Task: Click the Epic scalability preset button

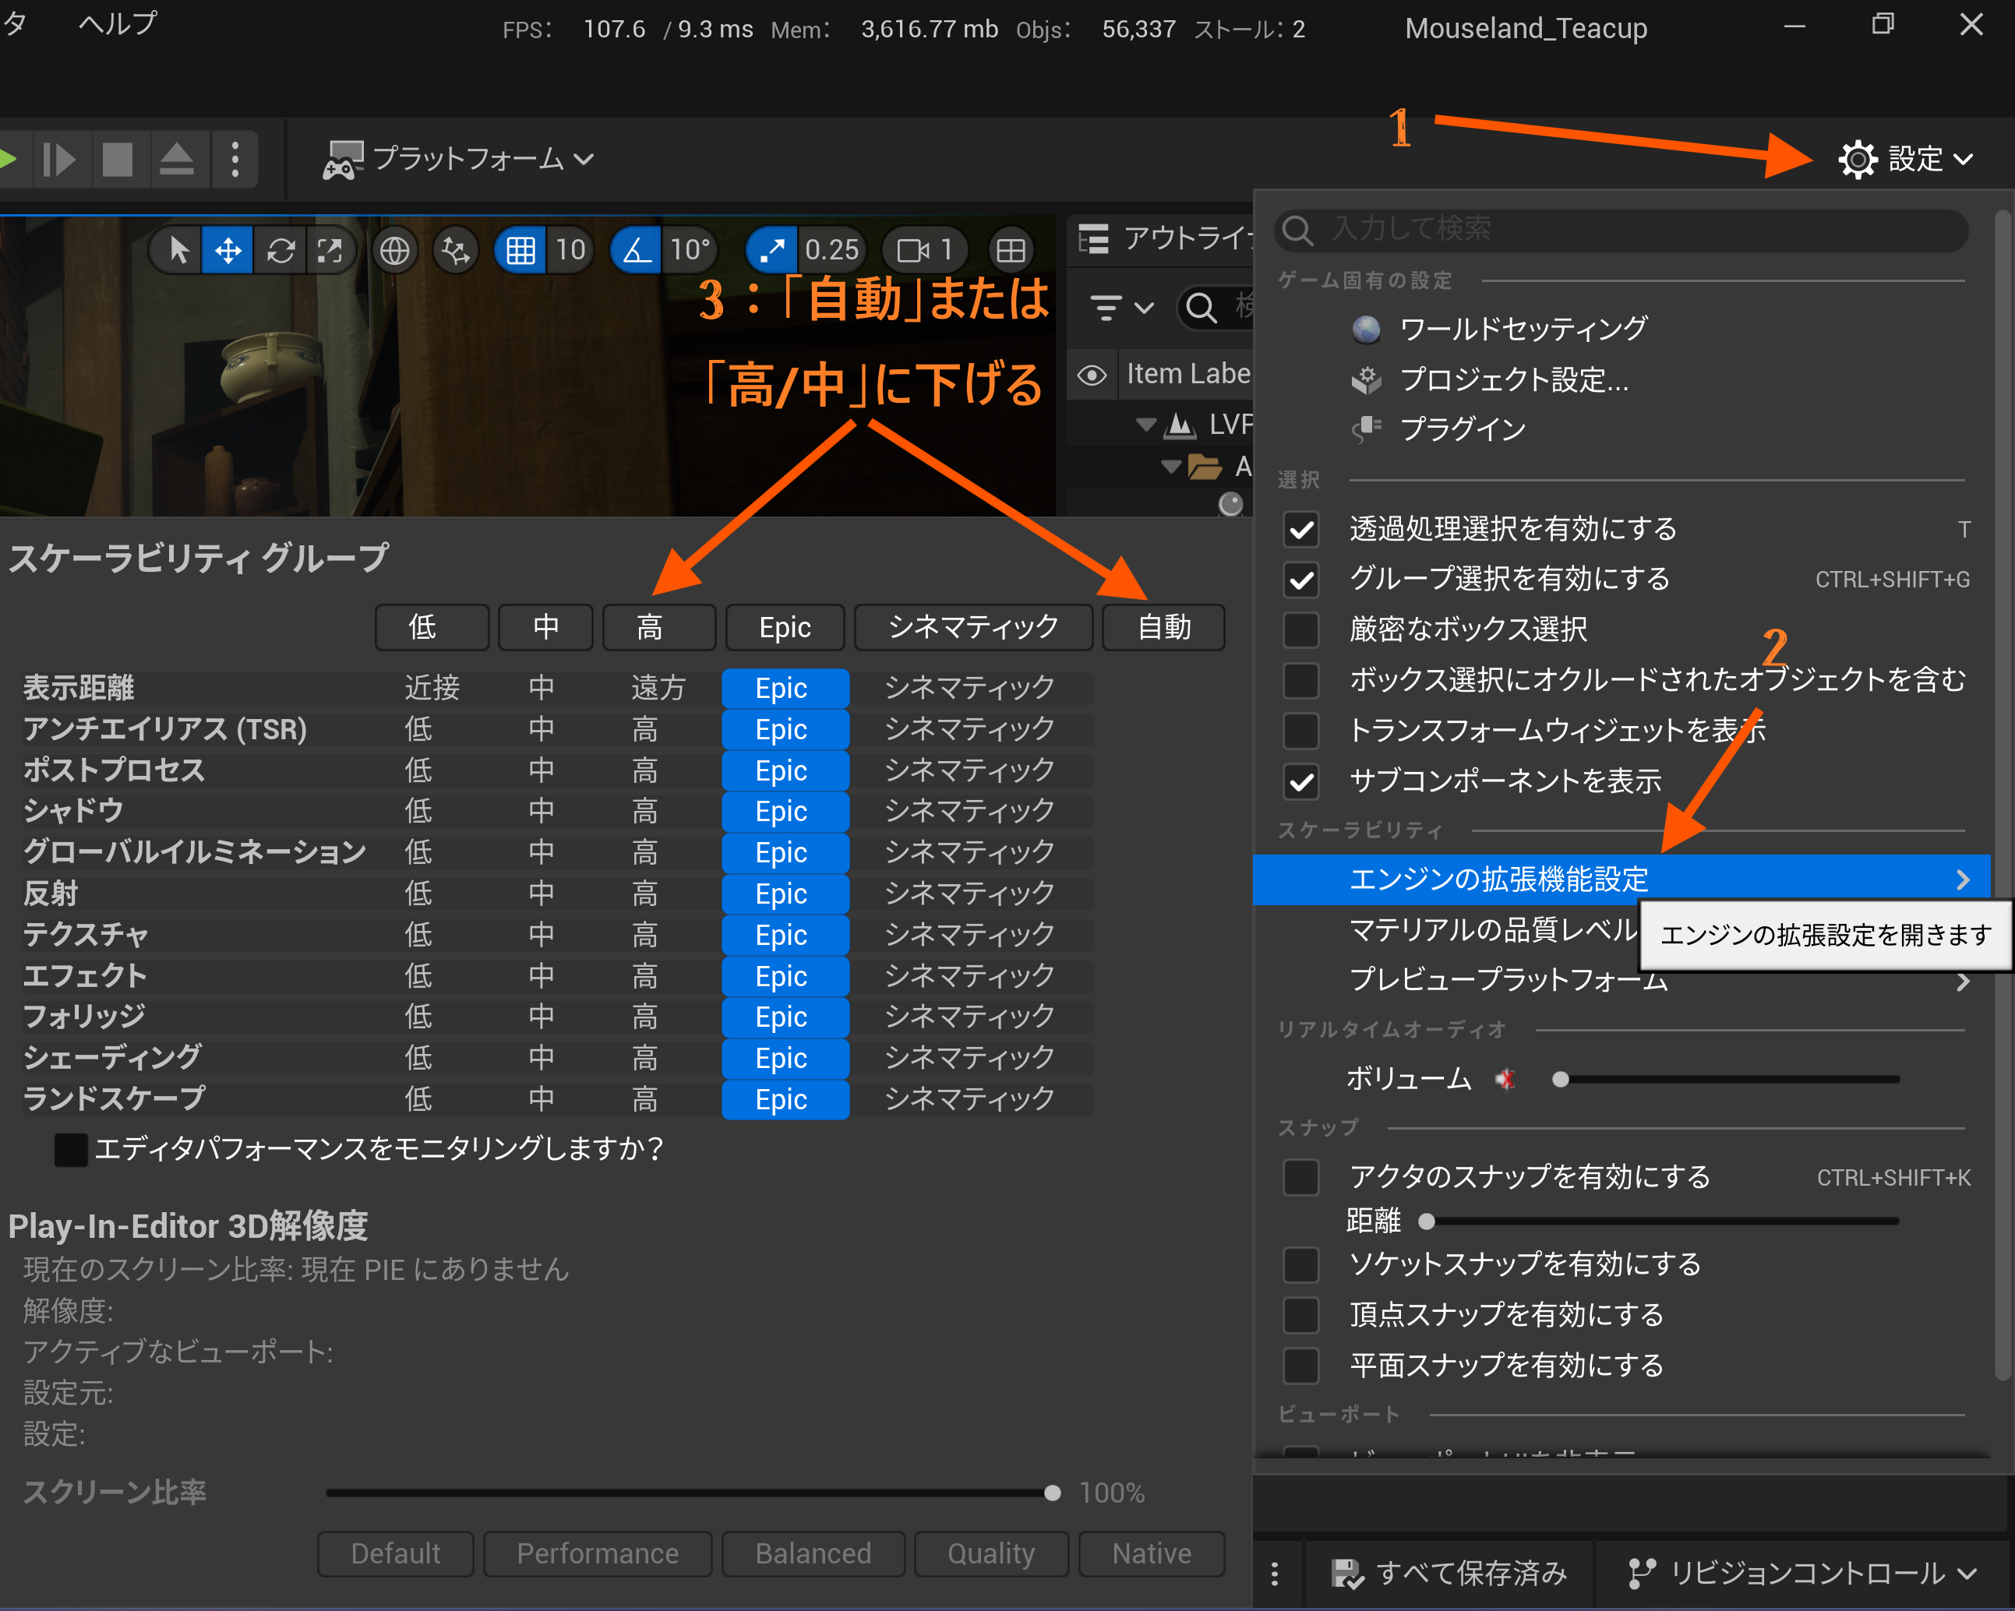Action: coord(785,627)
